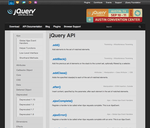Click Global Ajax Event Handlers beside .ajaxError()
The height and width of the screenshot is (128, 150).
point(122,114)
